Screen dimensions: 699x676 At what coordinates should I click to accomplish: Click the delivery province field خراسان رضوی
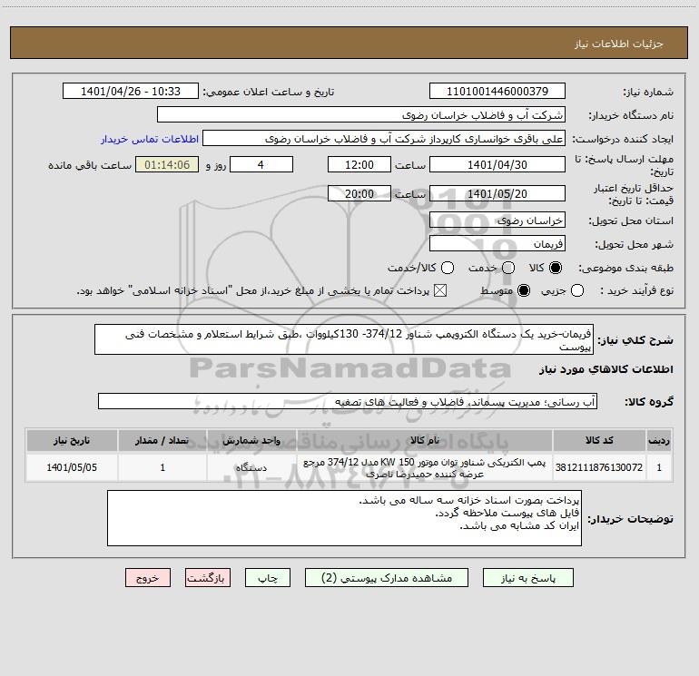pos(497,220)
